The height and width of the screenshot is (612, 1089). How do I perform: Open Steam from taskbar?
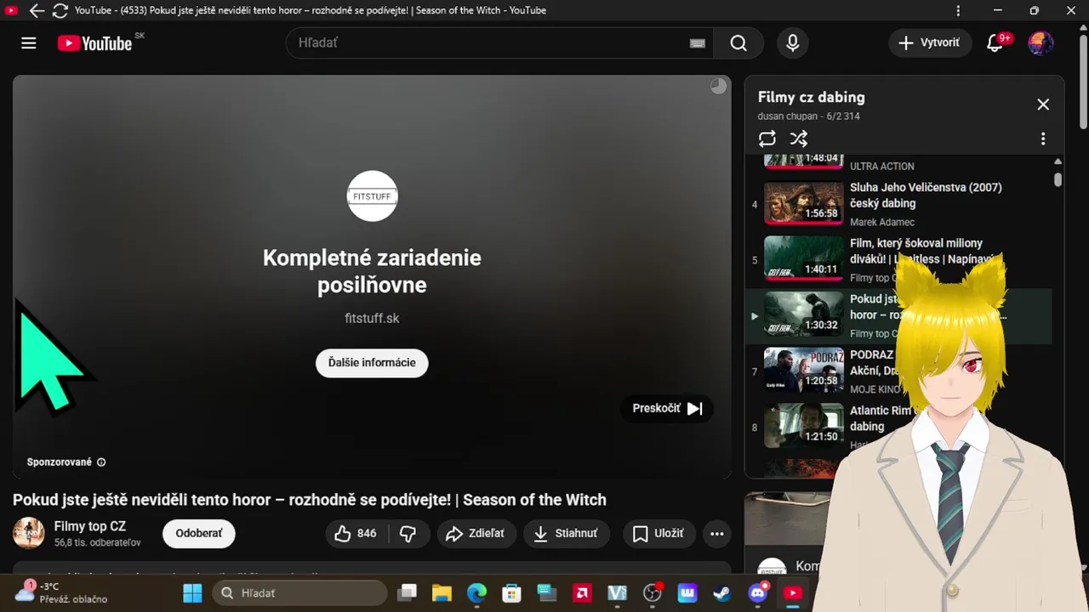tap(722, 592)
